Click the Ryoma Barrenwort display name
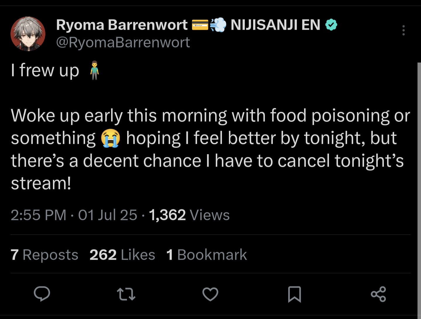The height and width of the screenshot is (319, 421). tap(122, 25)
